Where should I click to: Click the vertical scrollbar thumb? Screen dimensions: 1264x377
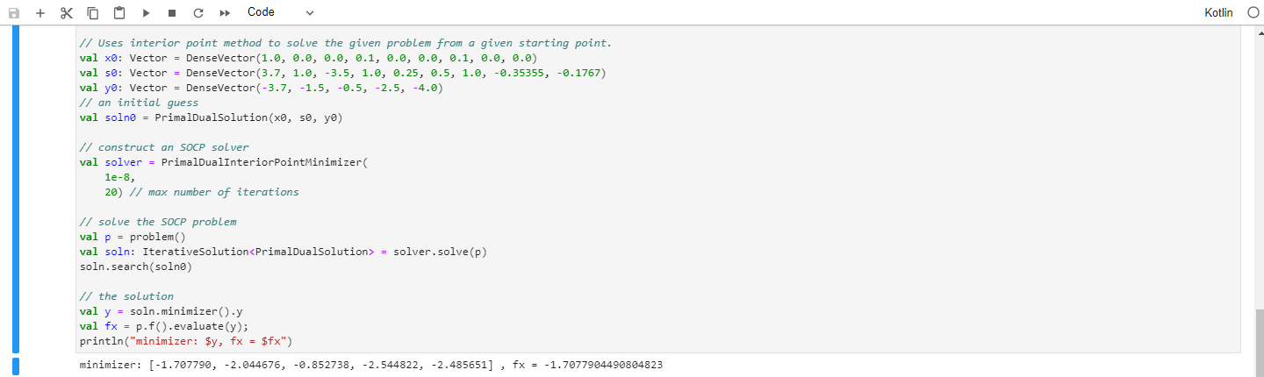coord(1260,342)
